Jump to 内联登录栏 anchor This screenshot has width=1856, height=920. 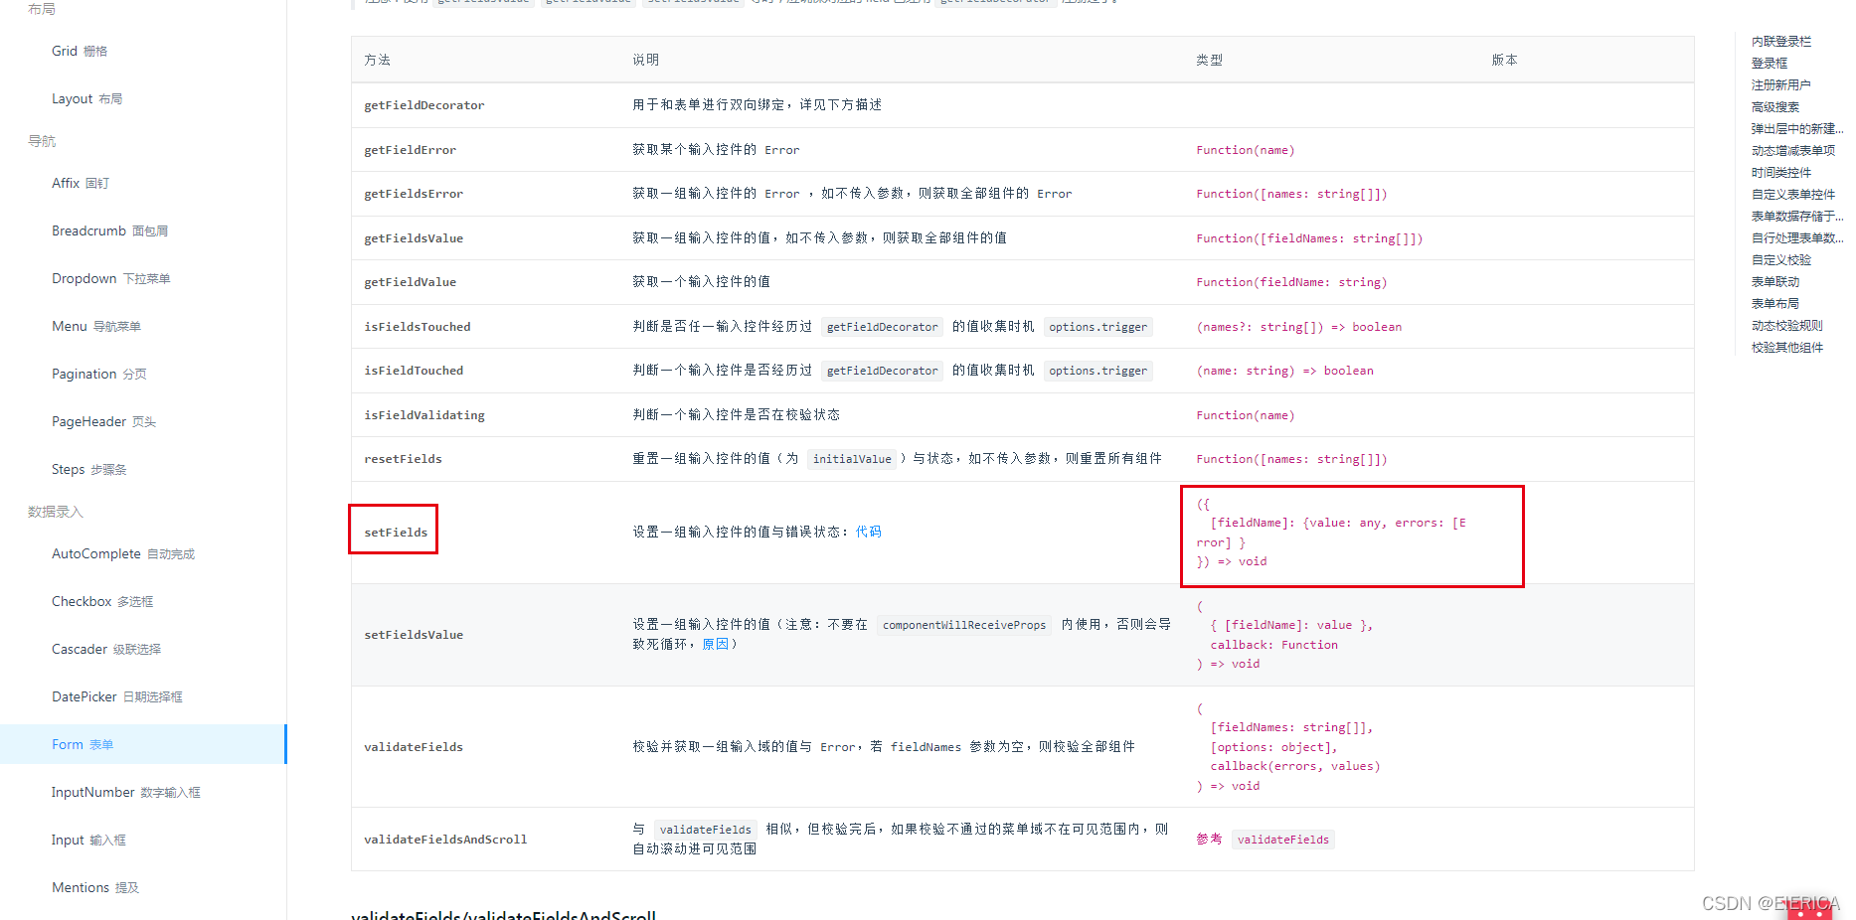coord(1781,41)
